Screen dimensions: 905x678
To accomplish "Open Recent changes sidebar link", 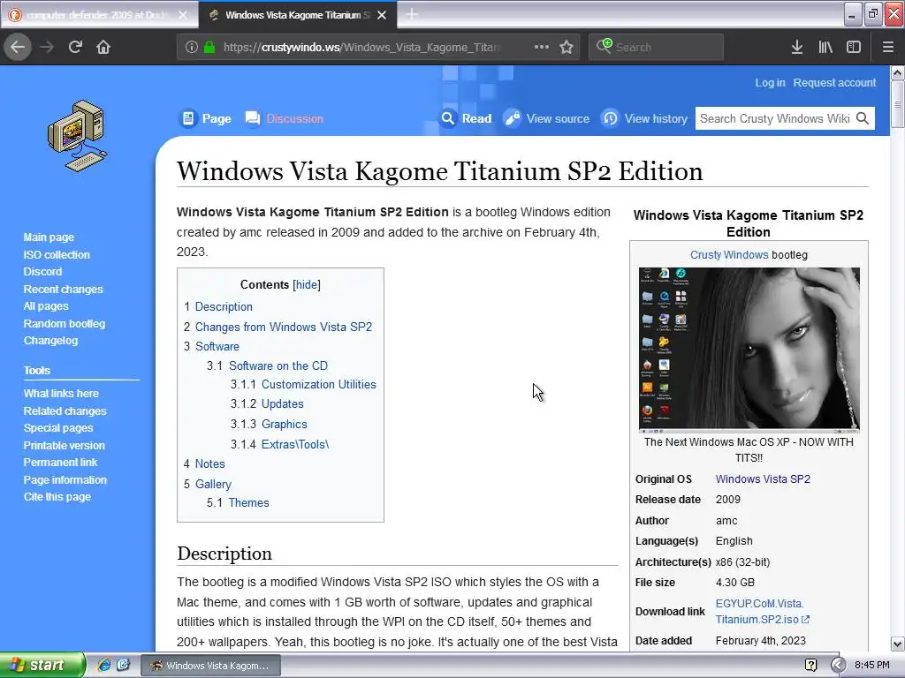I will click(63, 290).
